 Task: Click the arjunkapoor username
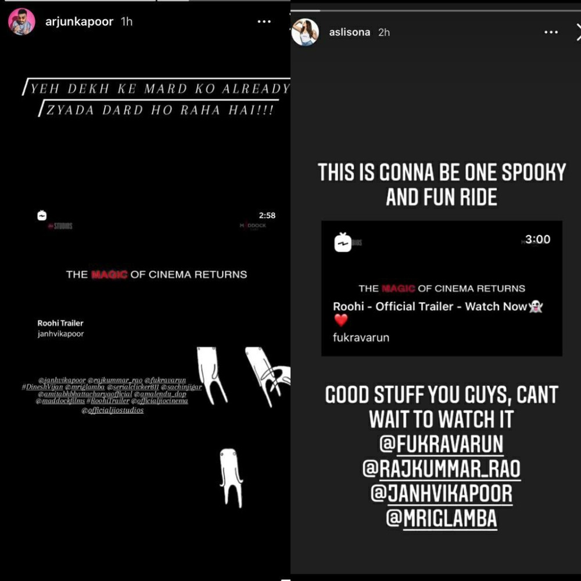point(79,21)
